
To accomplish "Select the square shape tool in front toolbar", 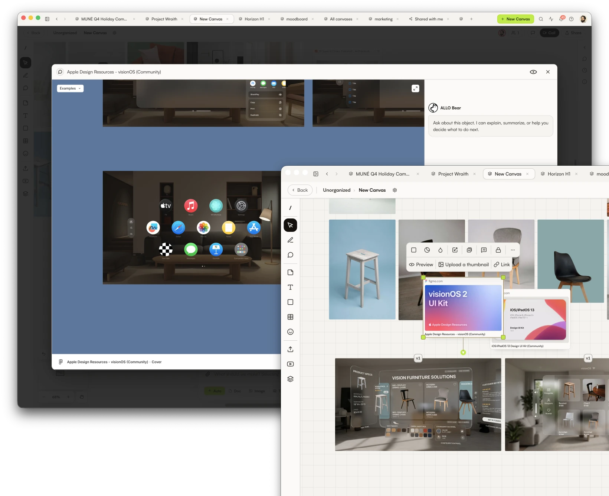I will (290, 302).
